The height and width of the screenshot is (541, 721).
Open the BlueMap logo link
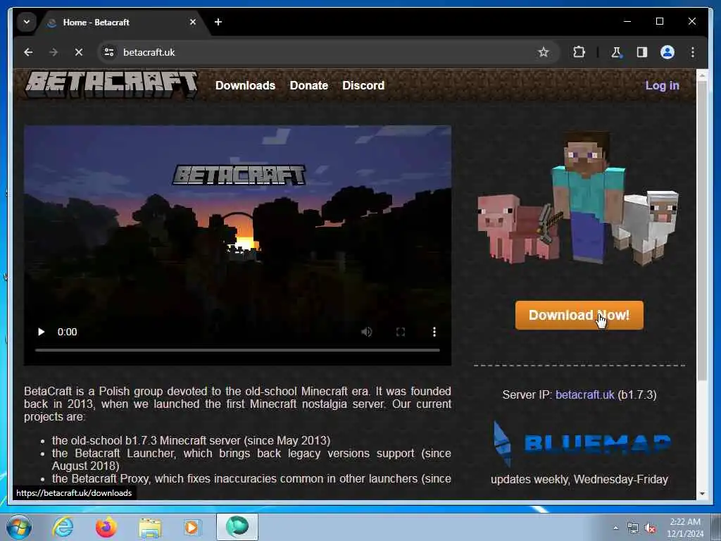(581, 444)
